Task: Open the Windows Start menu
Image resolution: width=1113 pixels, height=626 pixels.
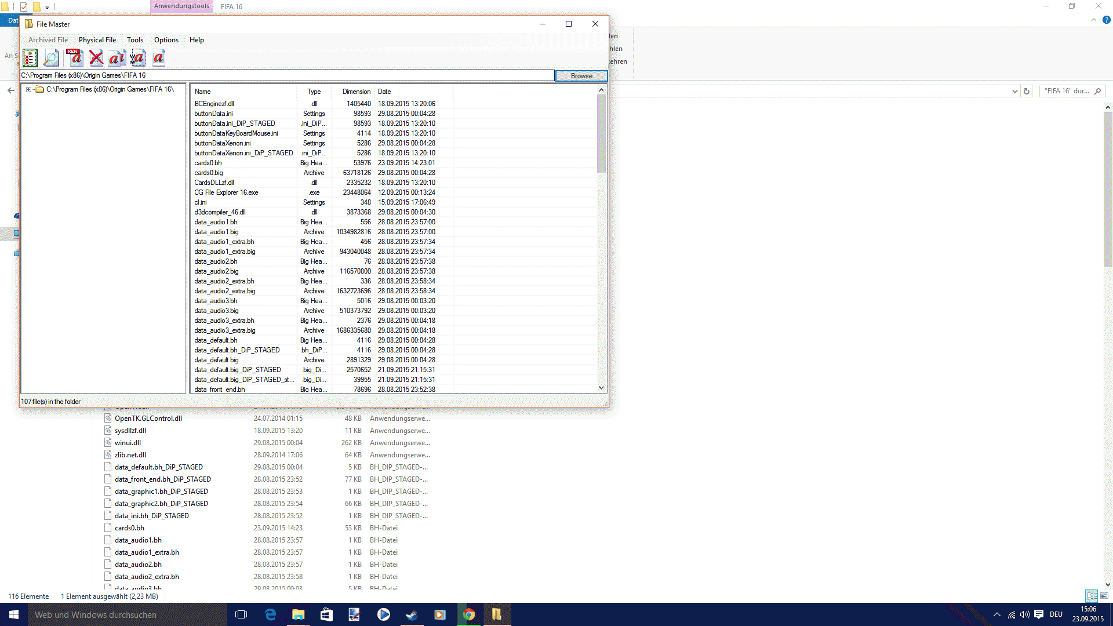Action: pos(14,614)
